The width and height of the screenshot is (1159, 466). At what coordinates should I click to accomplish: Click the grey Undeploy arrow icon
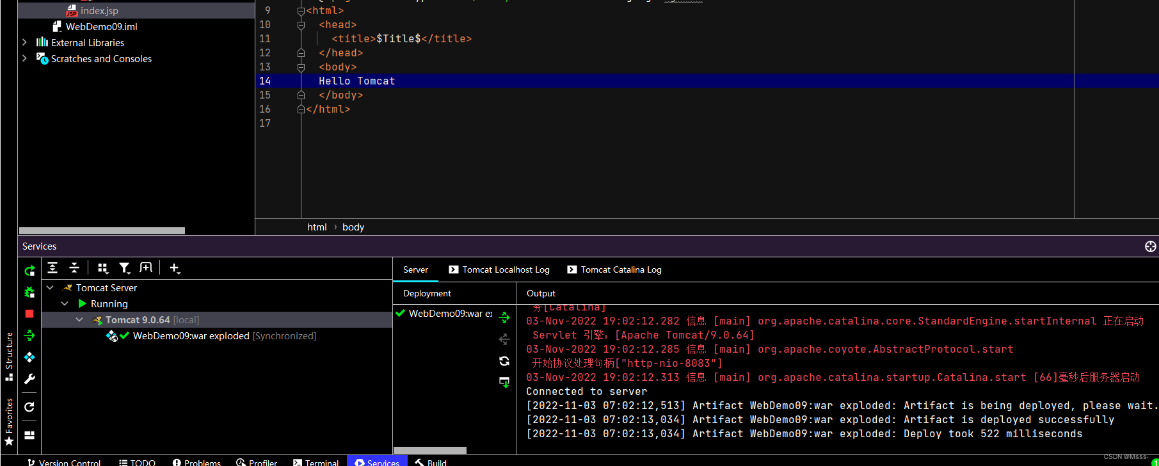[x=504, y=339]
